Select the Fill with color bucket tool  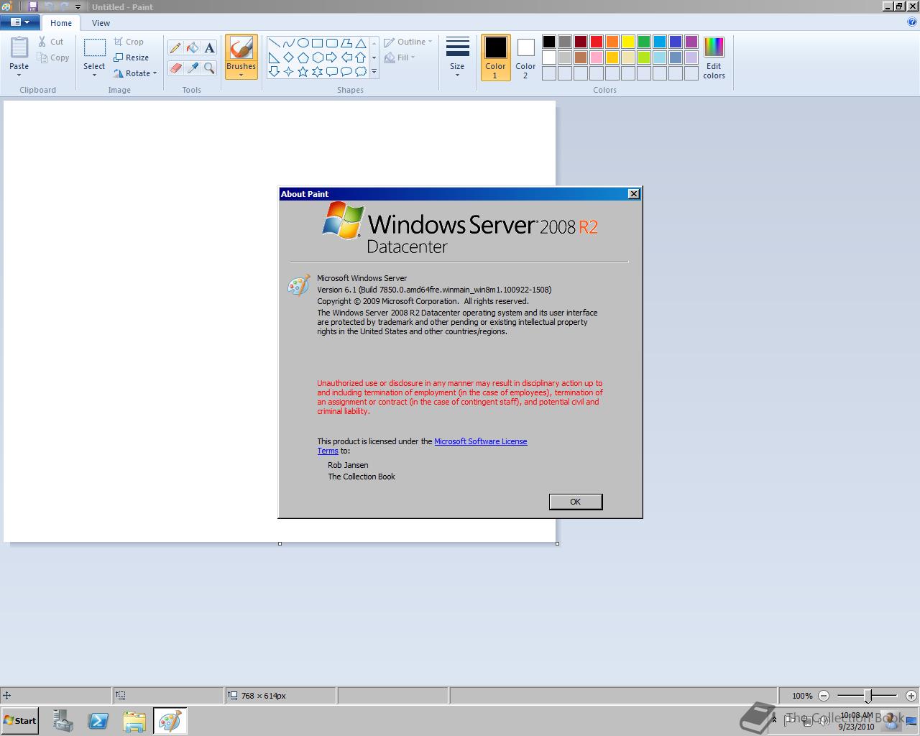(192, 48)
